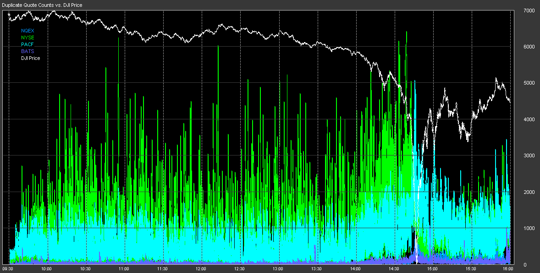
Task: Click the 11:00 time axis label
Action: (x=125, y=269)
